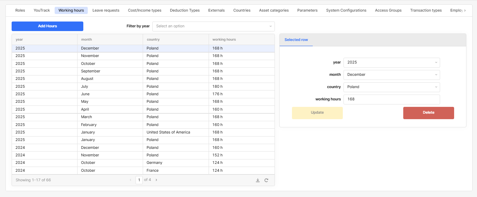Refresh the working hours table
477x197 pixels.
266,180
